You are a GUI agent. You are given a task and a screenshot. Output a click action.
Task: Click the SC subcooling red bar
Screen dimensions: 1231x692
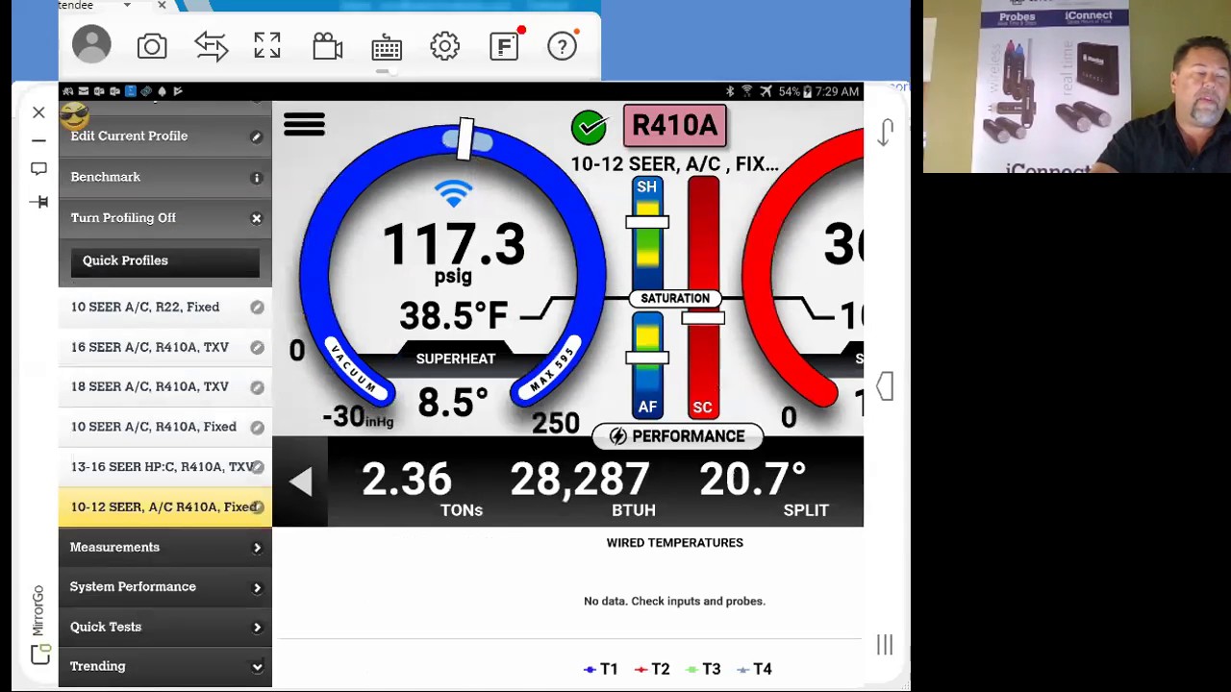pyautogui.click(x=703, y=298)
